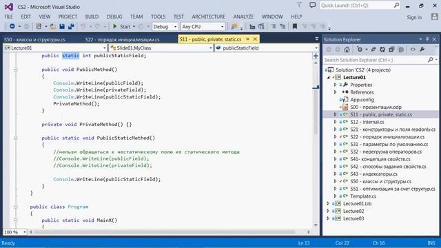This screenshot has height=248, width=441.
Task: Collapse the MainX method outline
Action: (15, 220)
